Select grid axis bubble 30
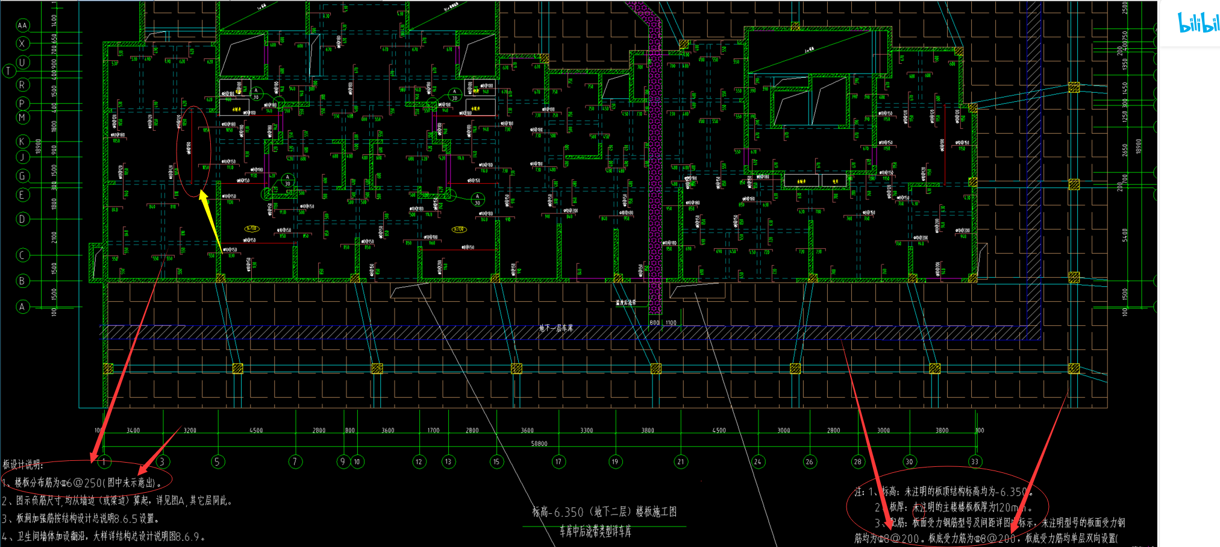The height and width of the screenshot is (547, 1220). click(x=909, y=462)
